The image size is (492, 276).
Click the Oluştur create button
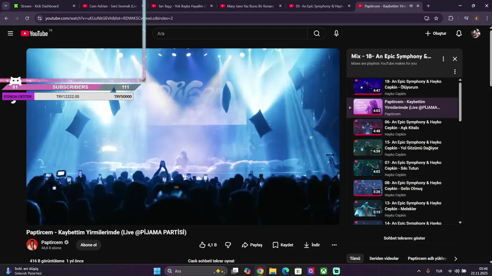tap(435, 33)
